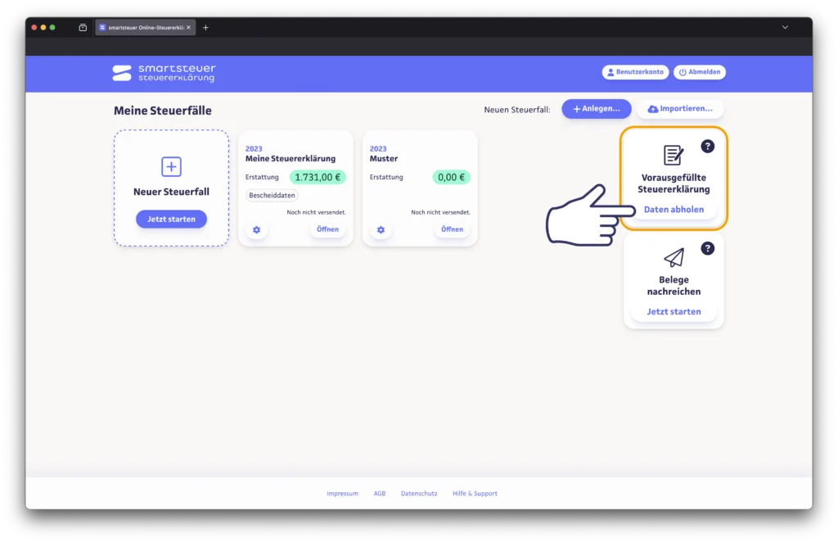Log out using Abmelden button

click(x=699, y=72)
